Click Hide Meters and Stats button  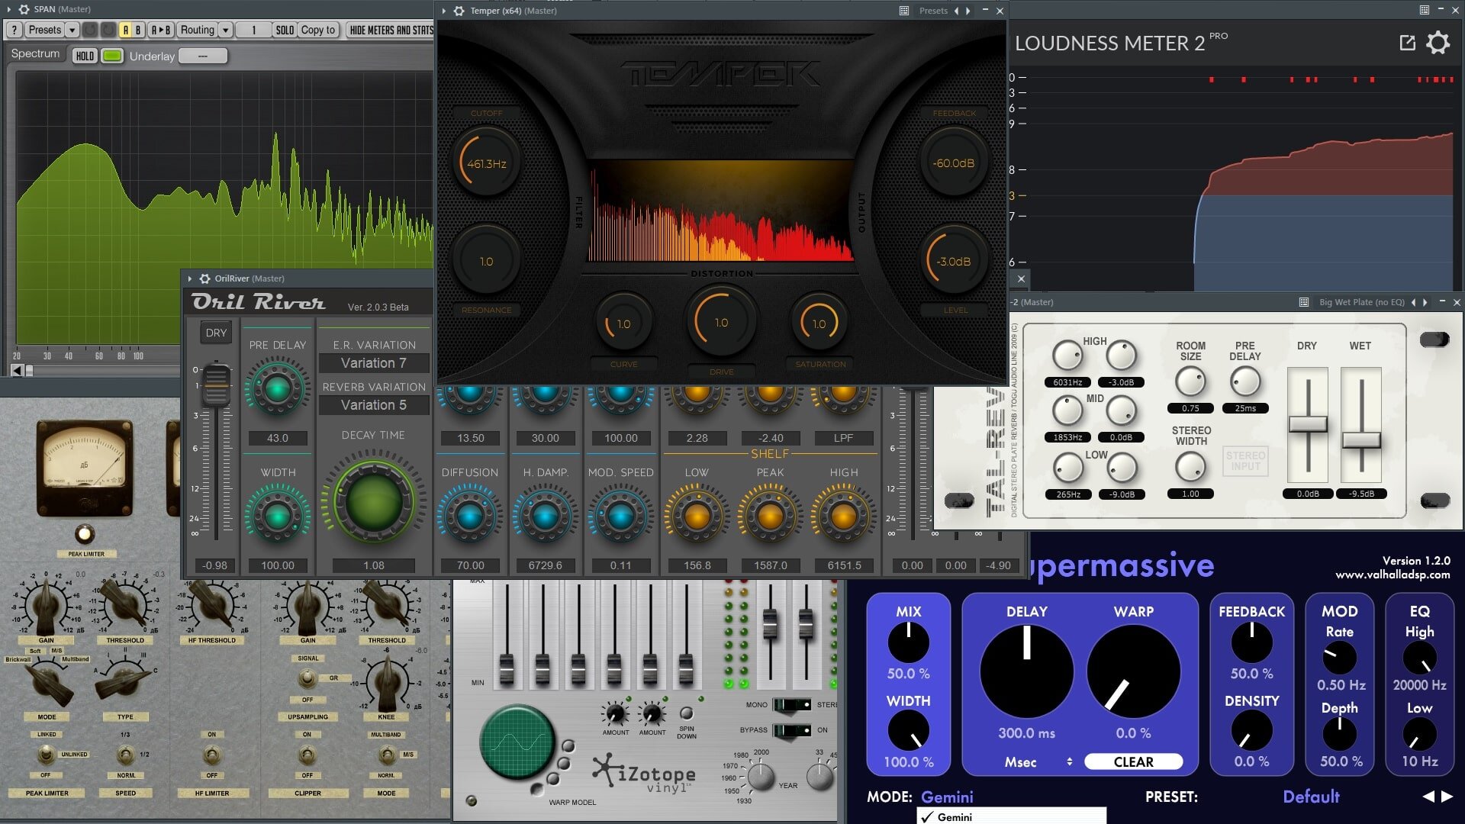click(391, 30)
